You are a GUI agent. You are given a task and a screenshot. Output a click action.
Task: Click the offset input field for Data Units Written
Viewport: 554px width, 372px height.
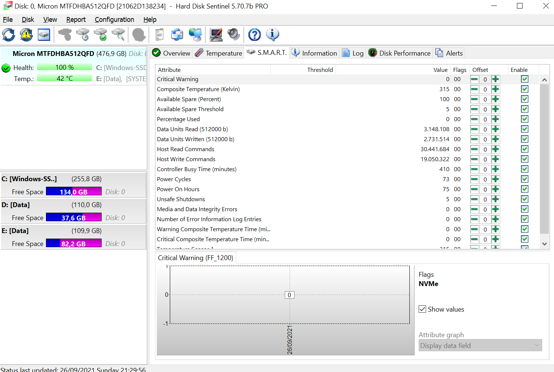(x=485, y=139)
